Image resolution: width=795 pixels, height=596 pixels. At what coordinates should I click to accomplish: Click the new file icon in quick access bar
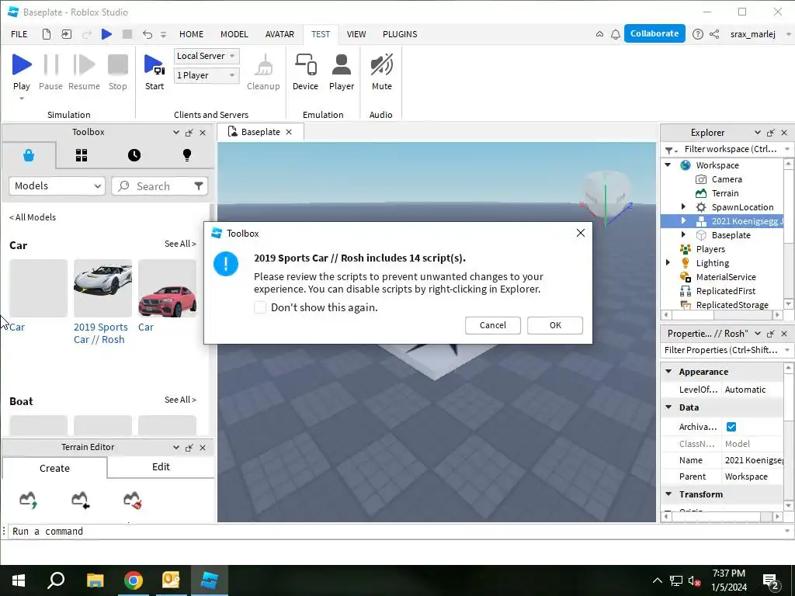46,34
